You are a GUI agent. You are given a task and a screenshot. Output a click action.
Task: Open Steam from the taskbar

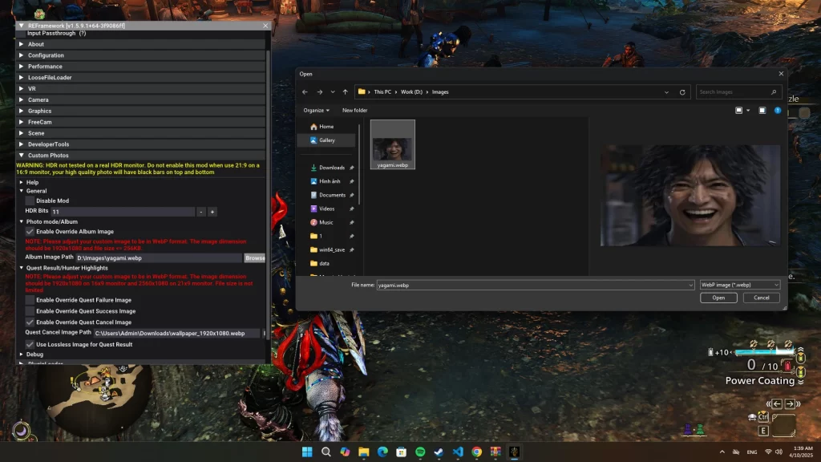(x=439, y=452)
